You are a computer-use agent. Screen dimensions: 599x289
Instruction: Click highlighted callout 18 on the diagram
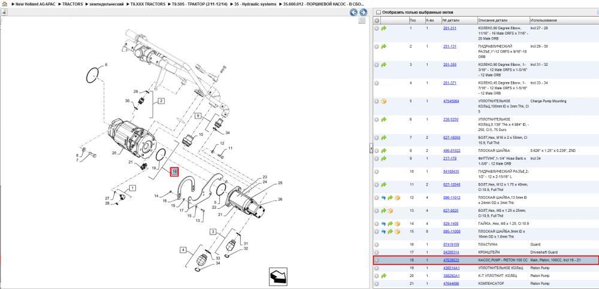click(x=174, y=172)
